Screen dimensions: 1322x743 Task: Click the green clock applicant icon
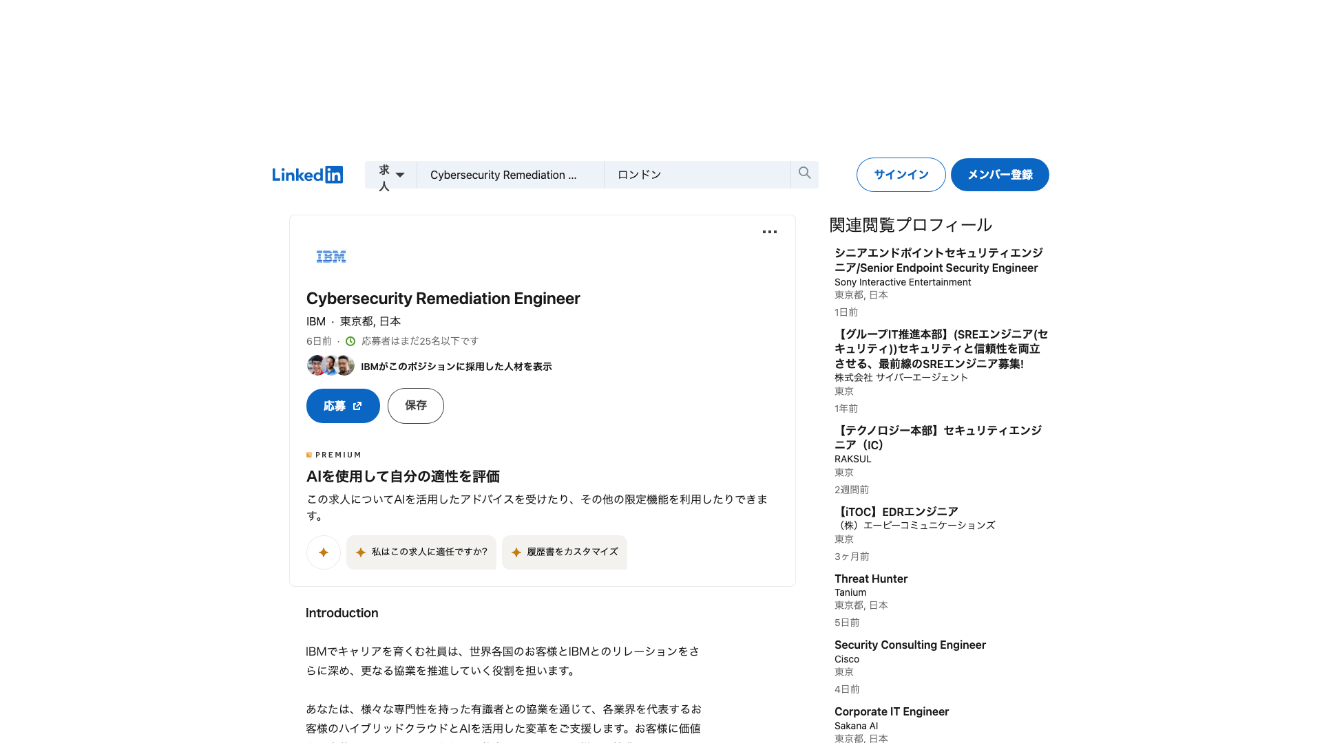350,341
